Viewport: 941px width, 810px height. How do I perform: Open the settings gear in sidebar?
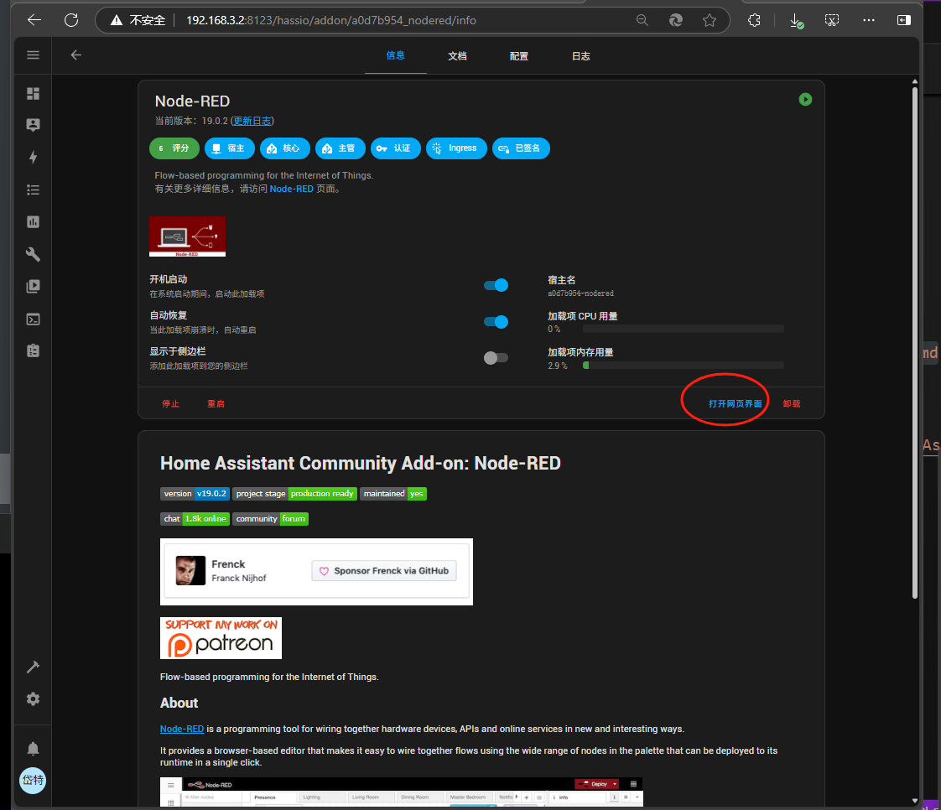coord(33,699)
